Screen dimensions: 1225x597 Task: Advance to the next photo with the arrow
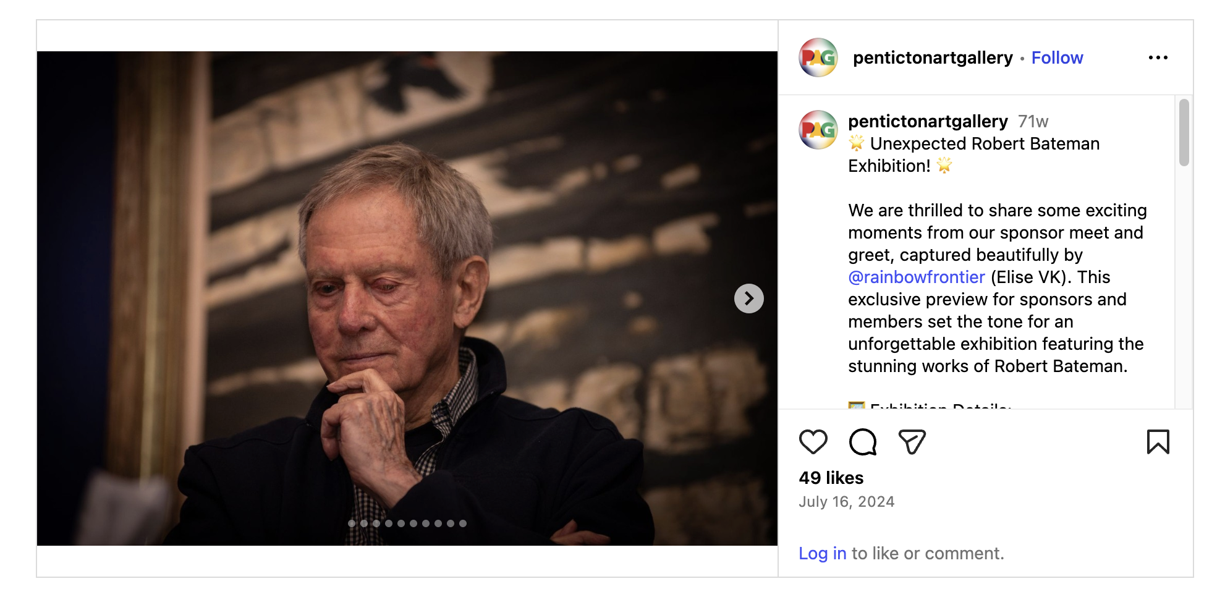click(748, 298)
